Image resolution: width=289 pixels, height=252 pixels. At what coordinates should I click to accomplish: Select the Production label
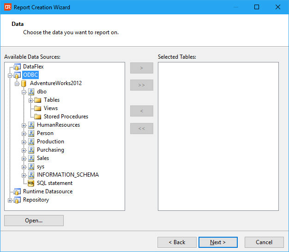pos(50,141)
